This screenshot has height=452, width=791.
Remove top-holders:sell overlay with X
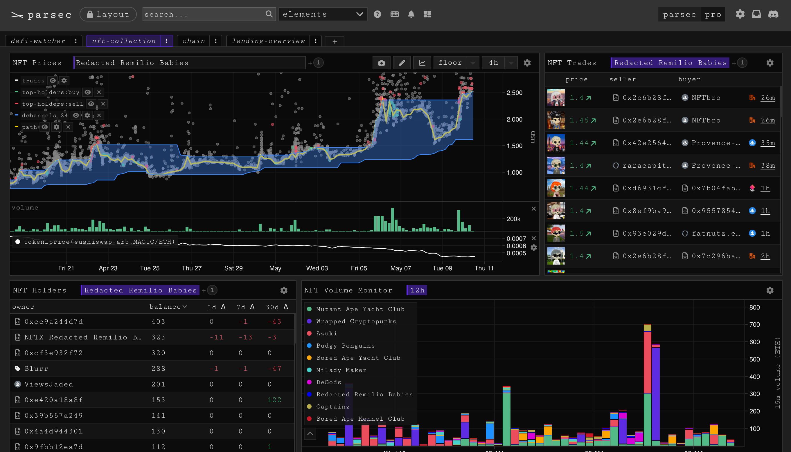103,104
